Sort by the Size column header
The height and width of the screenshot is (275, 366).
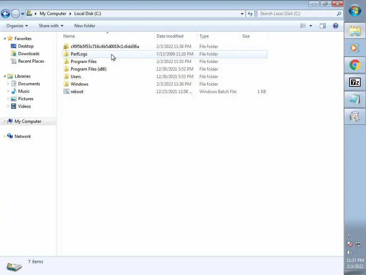(x=254, y=36)
